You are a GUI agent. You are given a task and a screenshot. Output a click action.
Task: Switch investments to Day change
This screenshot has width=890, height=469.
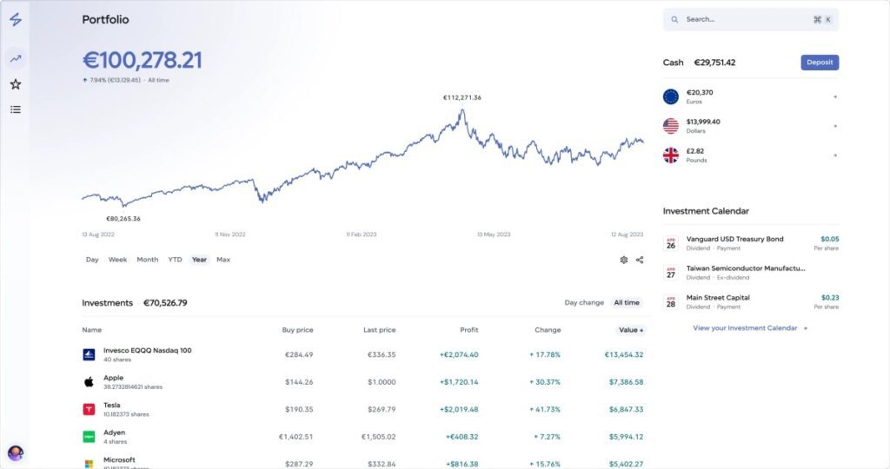point(583,303)
